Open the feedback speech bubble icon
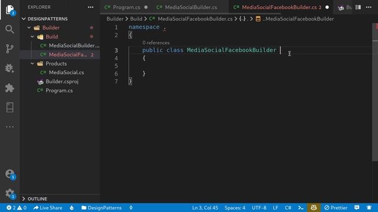The height and width of the screenshot is (212, 378). click(x=357, y=208)
